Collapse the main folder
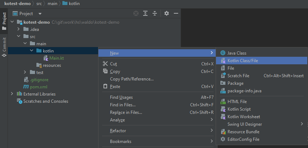 point(25,43)
